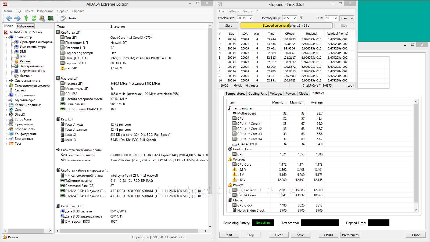The image size is (430, 242).
Task: Click the green Up arrow toolbar icon
Action: (x=26, y=18)
